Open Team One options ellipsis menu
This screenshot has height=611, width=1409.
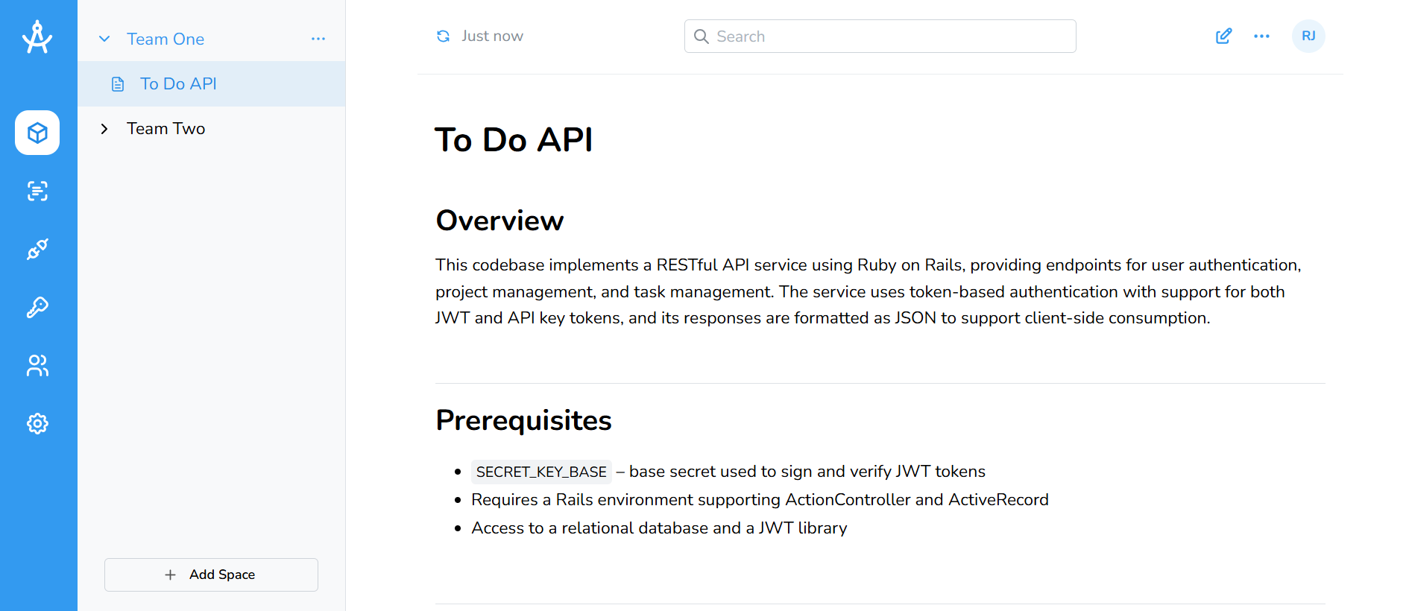click(x=318, y=39)
